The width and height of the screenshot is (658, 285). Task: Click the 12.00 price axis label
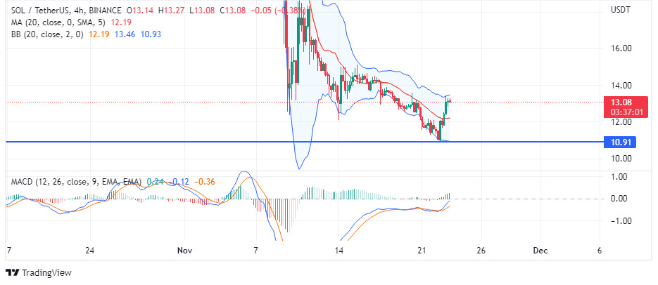point(621,121)
